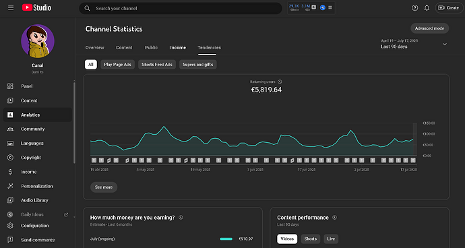Open Content icon in the left sidebar
Viewport: 465px width, 248px height.
pos(10,100)
